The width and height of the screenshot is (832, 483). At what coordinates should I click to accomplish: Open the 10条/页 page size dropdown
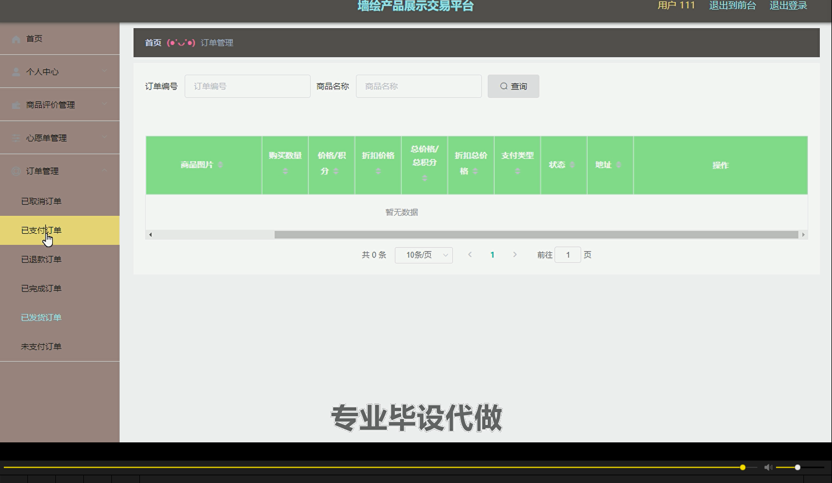423,255
